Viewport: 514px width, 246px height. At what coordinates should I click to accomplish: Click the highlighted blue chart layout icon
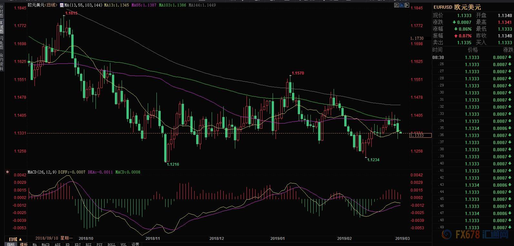[x=402, y=5]
